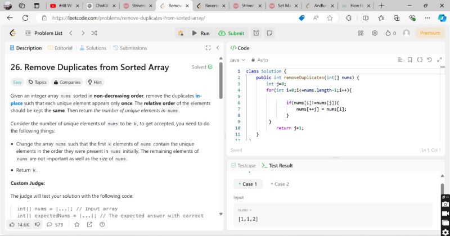
Task: Open the timer alarm clock icon
Action: (x=256, y=33)
